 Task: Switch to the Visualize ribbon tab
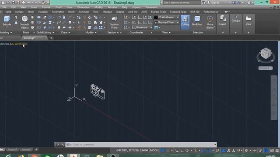click(43, 12)
